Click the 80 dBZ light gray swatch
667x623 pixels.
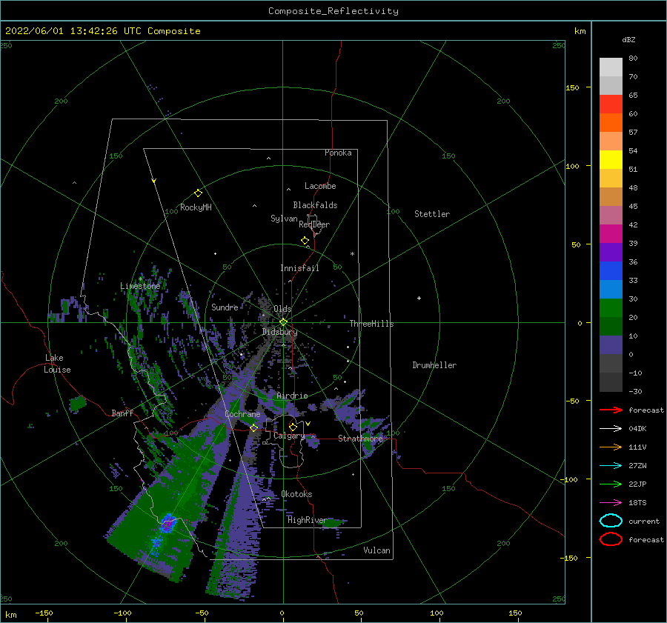[x=611, y=67]
